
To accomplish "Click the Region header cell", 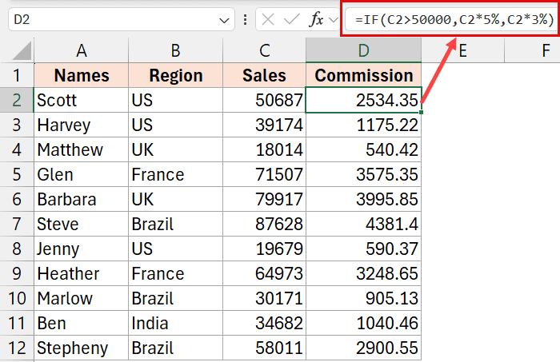I will point(175,76).
